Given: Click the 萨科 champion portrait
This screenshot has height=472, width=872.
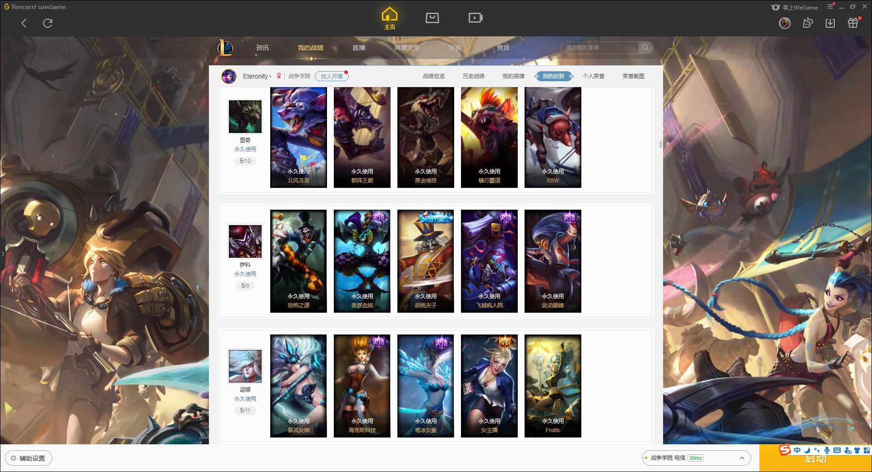Looking at the screenshot, I should [245, 241].
